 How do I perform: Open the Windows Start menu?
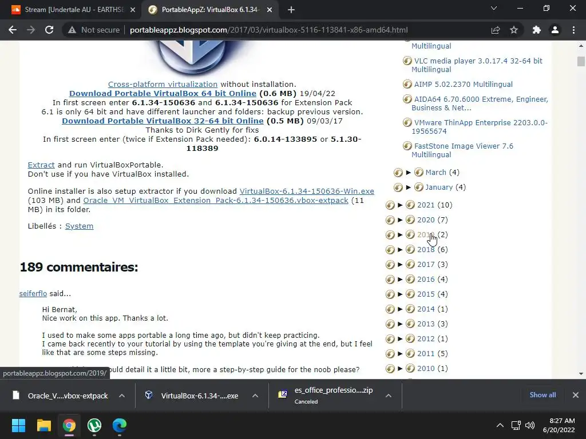18,425
